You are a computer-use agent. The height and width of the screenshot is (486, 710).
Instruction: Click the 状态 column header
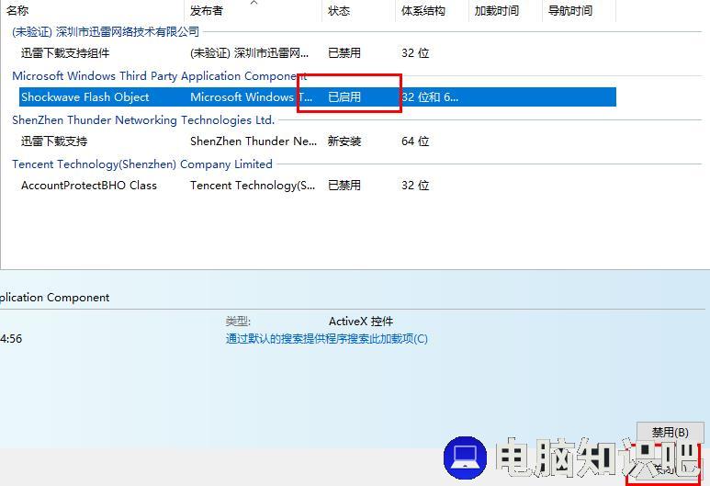click(358, 10)
